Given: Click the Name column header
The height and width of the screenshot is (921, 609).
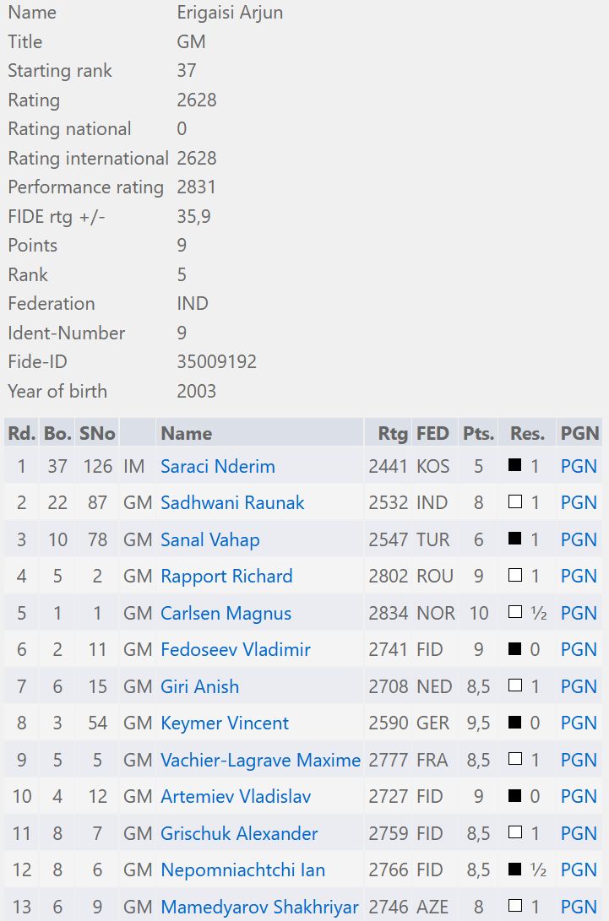Looking at the screenshot, I should tap(187, 433).
